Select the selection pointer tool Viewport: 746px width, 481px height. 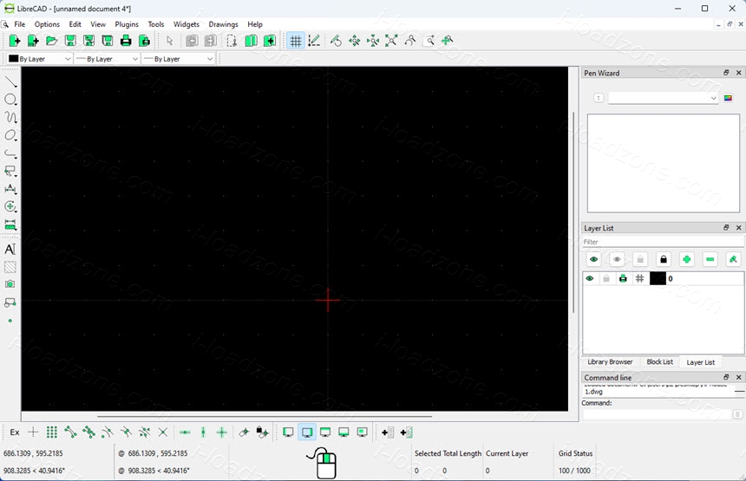point(169,41)
